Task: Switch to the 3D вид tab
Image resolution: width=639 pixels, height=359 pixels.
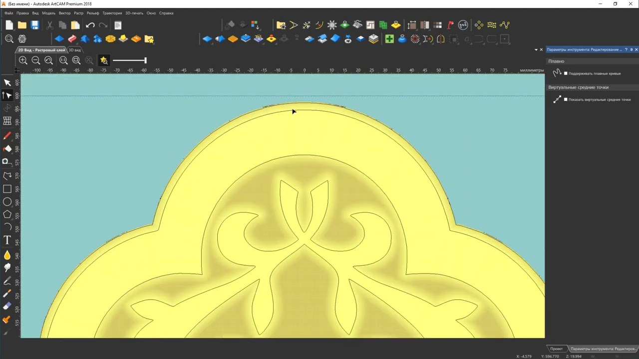Action: (x=75, y=50)
